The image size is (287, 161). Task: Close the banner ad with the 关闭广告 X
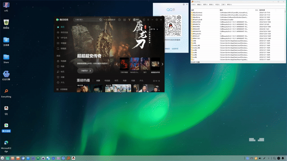pos(157,29)
